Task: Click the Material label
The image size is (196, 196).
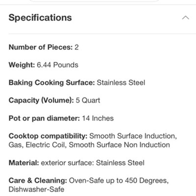Action: [x=24, y=163]
